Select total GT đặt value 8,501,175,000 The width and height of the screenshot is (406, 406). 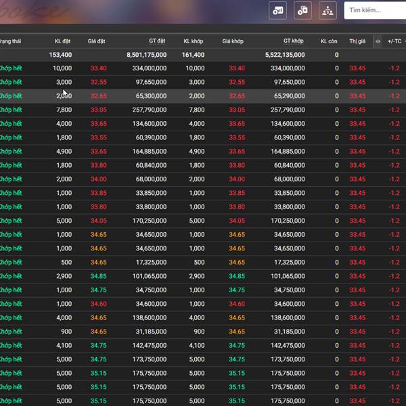click(147, 55)
